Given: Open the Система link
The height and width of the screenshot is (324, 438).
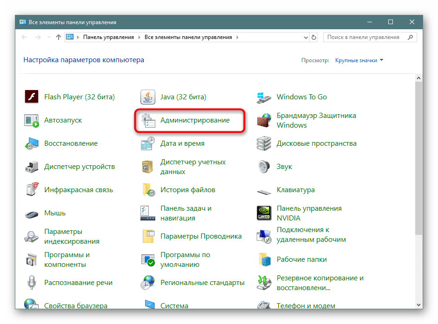Looking at the screenshot, I should 174,305.
